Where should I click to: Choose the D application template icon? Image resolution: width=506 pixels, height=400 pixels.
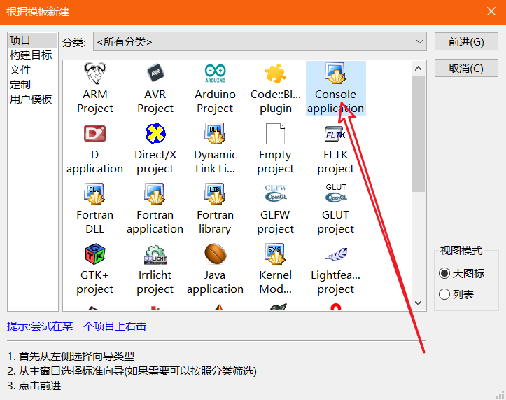(95, 133)
